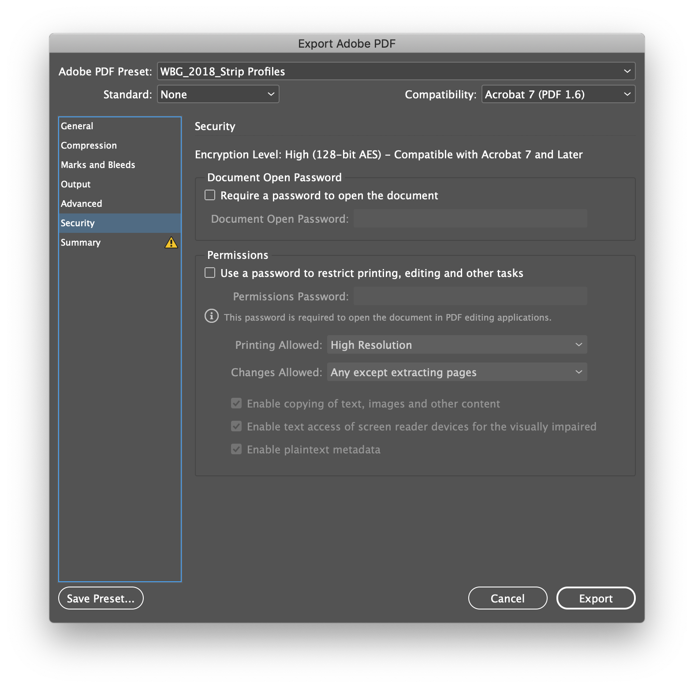
Task: Click the Document Open Password group label
Action: click(274, 178)
